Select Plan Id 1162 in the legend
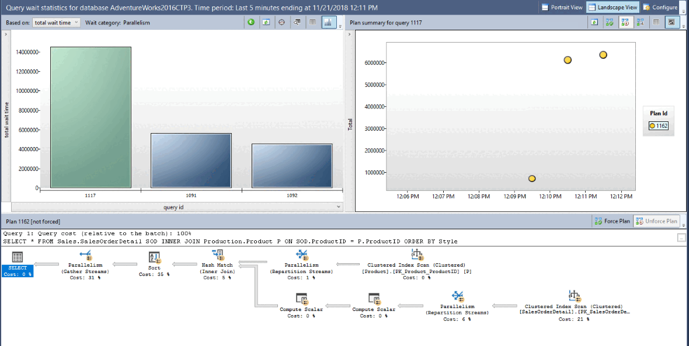The width and height of the screenshot is (689, 346). pyautogui.click(x=658, y=125)
